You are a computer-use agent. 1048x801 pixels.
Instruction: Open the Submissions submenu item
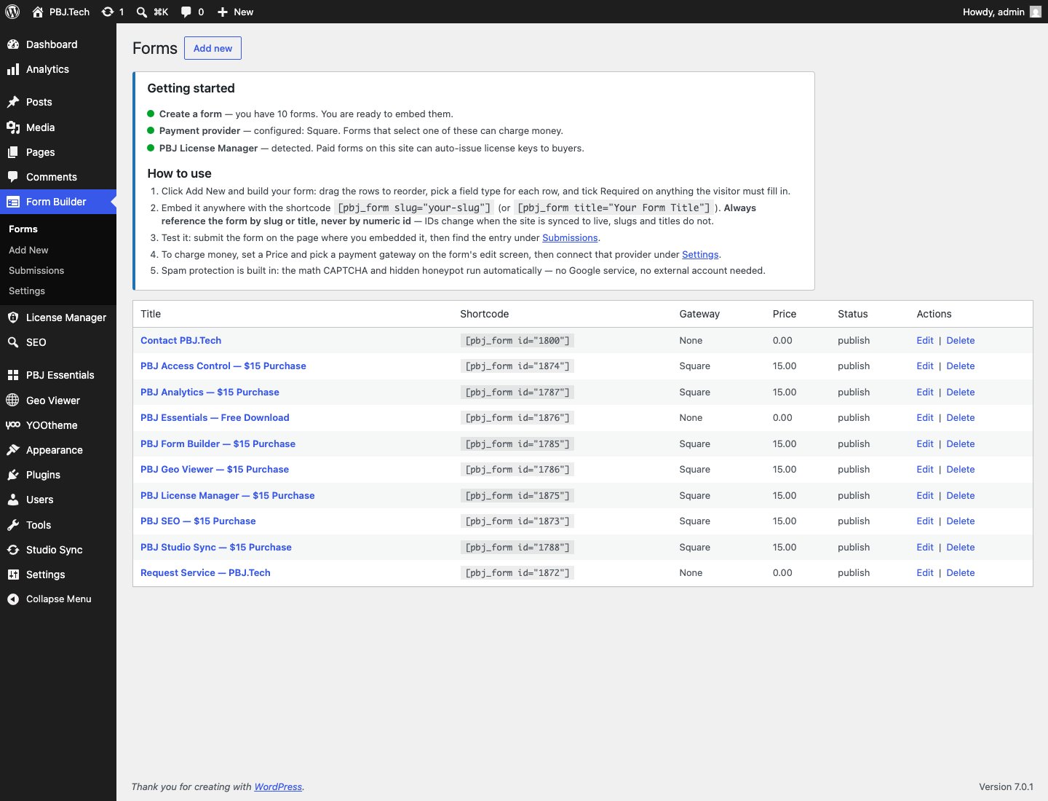[x=36, y=270]
